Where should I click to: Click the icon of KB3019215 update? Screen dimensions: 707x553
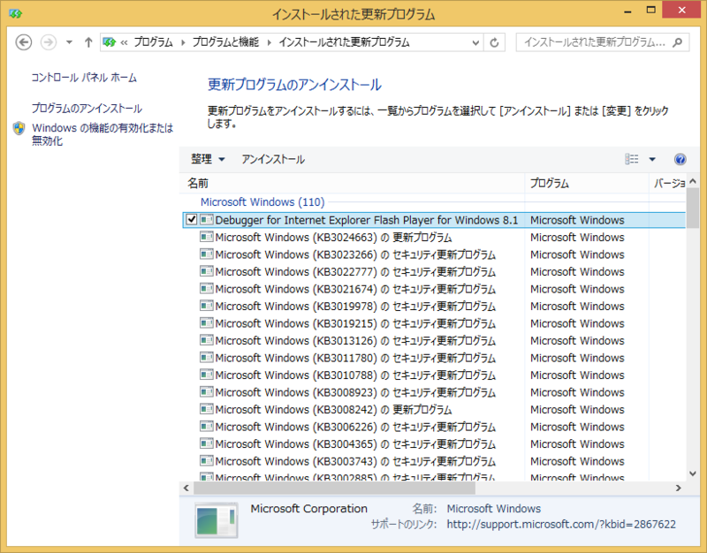point(207,323)
